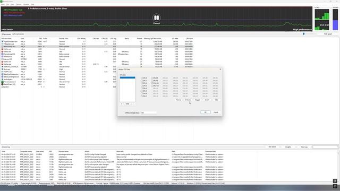This screenshot has height=191, width=340.
Task: Sort by Threads column header
Action: [x=139, y=39]
